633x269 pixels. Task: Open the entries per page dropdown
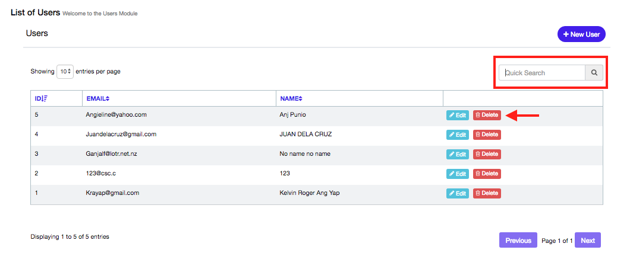(x=65, y=72)
